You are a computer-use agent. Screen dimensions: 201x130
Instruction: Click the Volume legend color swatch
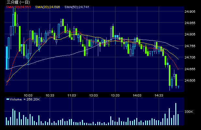pos(8,99)
